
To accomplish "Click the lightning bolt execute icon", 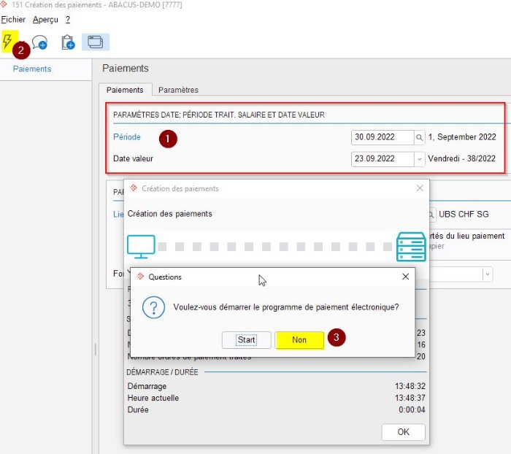I will [x=7, y=42].
